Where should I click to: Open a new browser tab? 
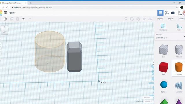point(30,3)
